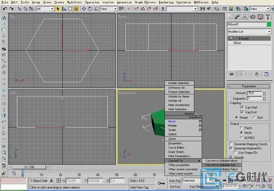Click the Add Time Tag button
274x191 pixels.
[x=142, y=187]
